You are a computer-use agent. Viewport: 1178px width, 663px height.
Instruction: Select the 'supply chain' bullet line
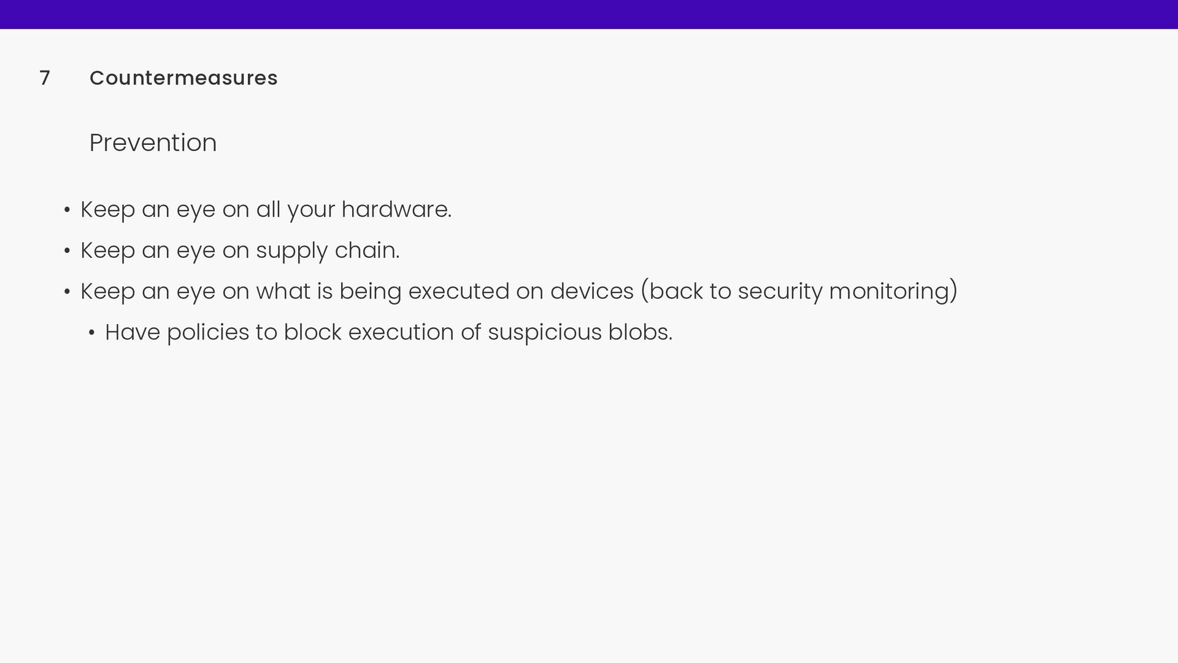(x=240, y=251)
